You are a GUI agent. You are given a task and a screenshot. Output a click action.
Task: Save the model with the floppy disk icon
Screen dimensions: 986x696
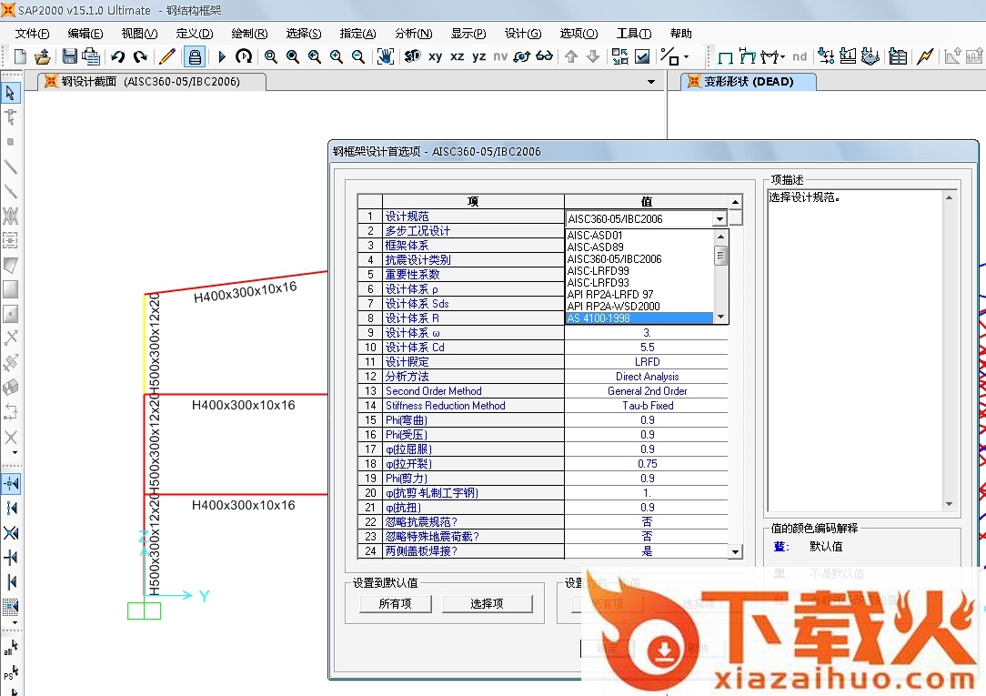point(69,56)
